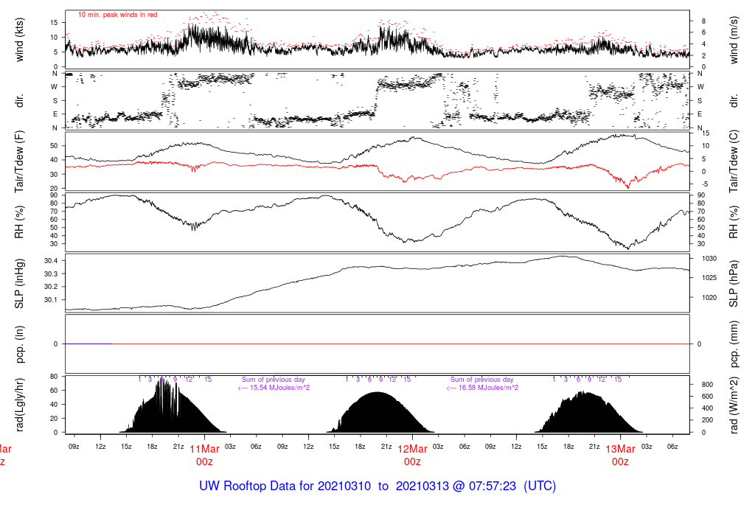Select the "SLP (hPa)" axis label
Image resolution: width=755 pixels, height=516 pixels.
coord(734,284)
